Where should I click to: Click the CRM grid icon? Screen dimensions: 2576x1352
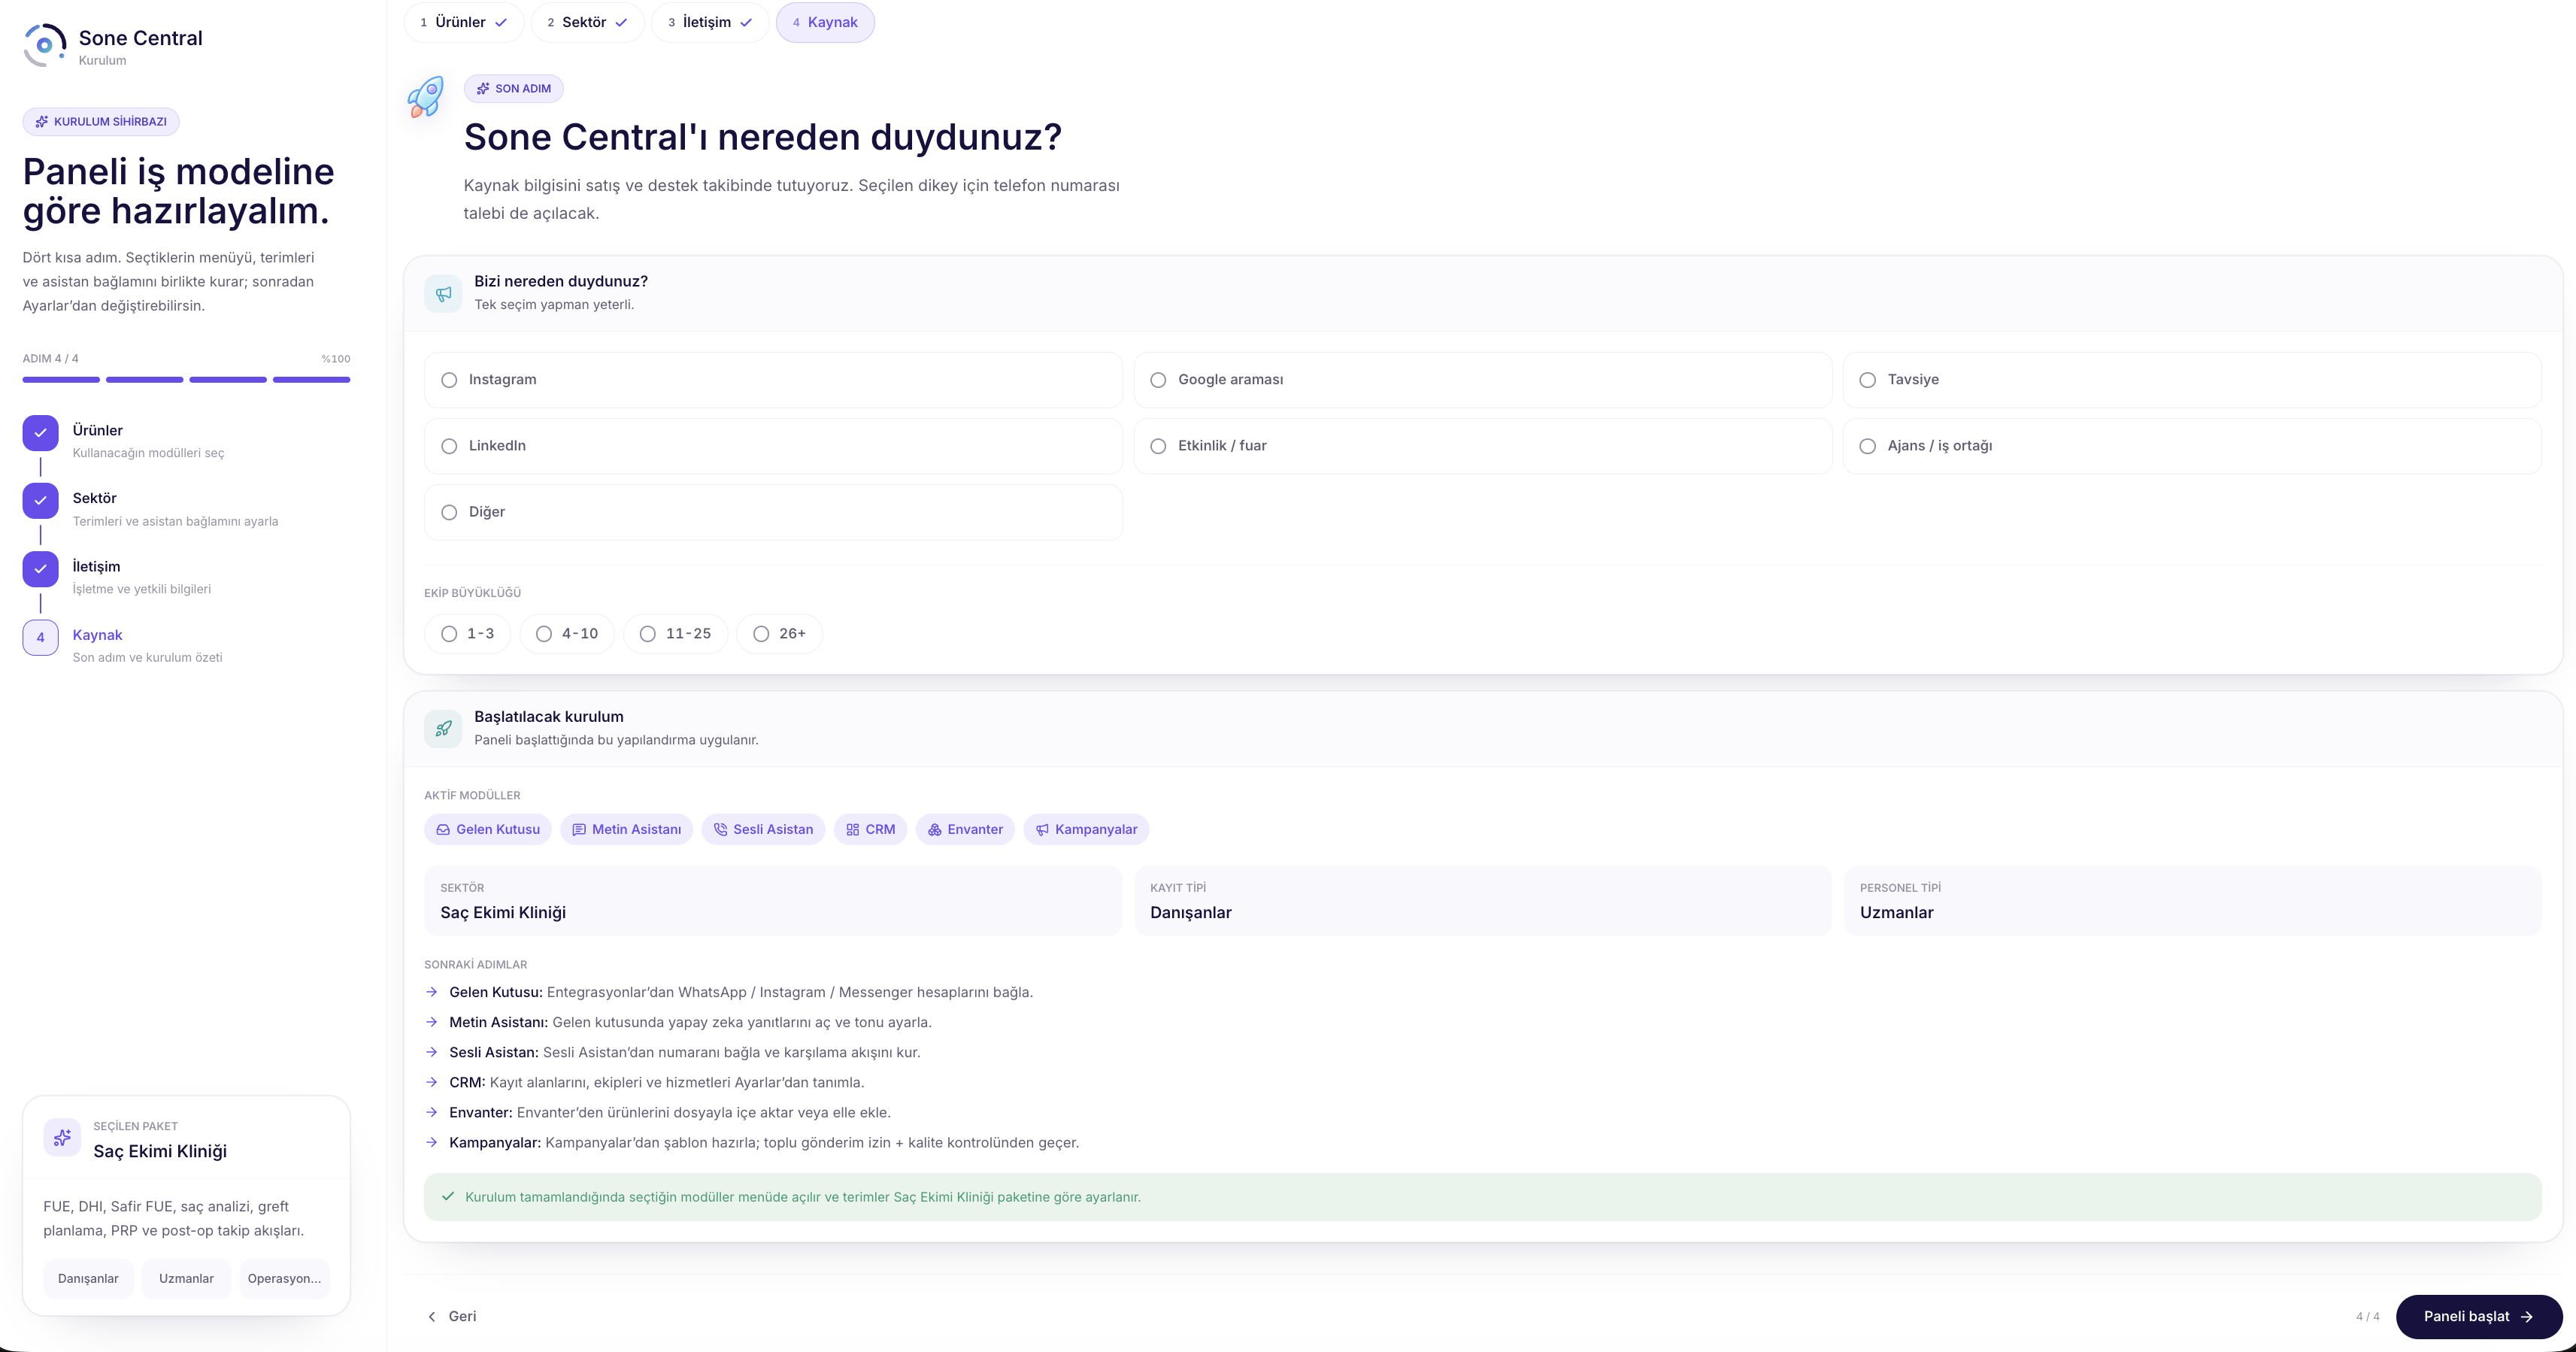852,830
